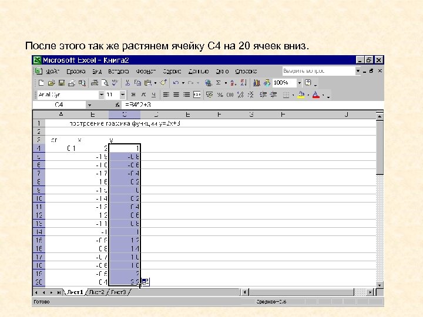Viewport: 423px width, 317px height.
Task: Open the Auto Fill Options smart tag
Action: (x=145, y=282)
